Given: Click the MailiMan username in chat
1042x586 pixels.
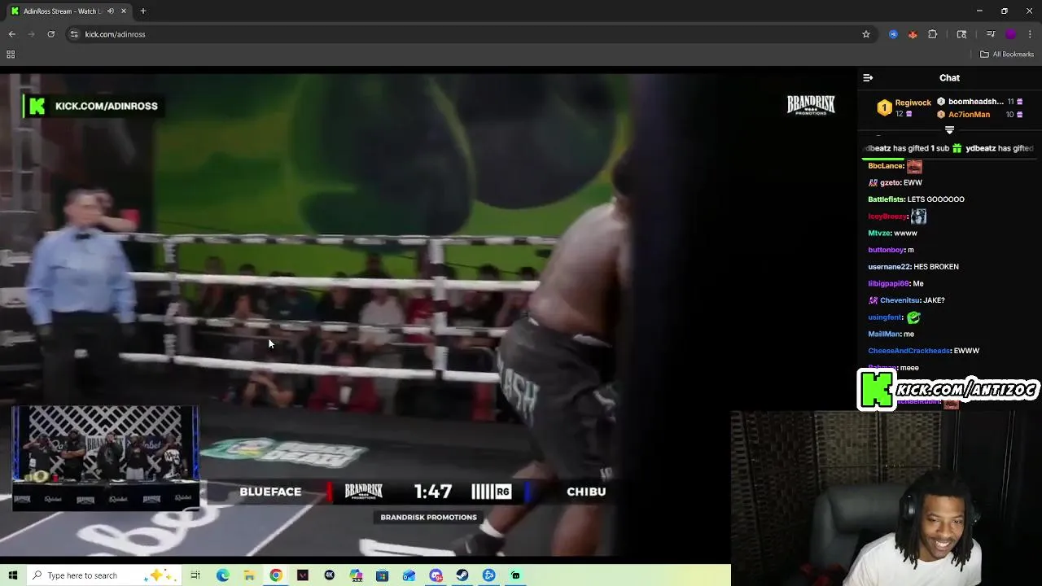Looking at the screenshot, I should [x=884, y=334].
